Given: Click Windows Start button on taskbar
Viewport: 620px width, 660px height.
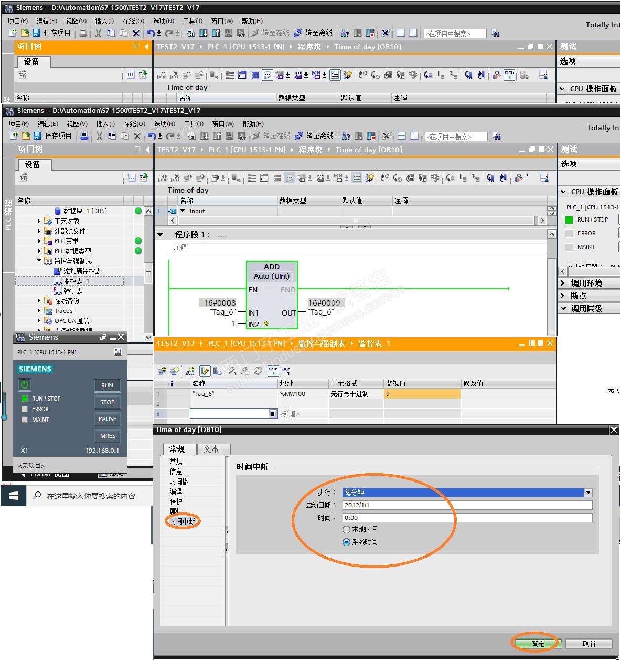Looking at the screenshot, I should pyautogui.click(x=14, y=496).
